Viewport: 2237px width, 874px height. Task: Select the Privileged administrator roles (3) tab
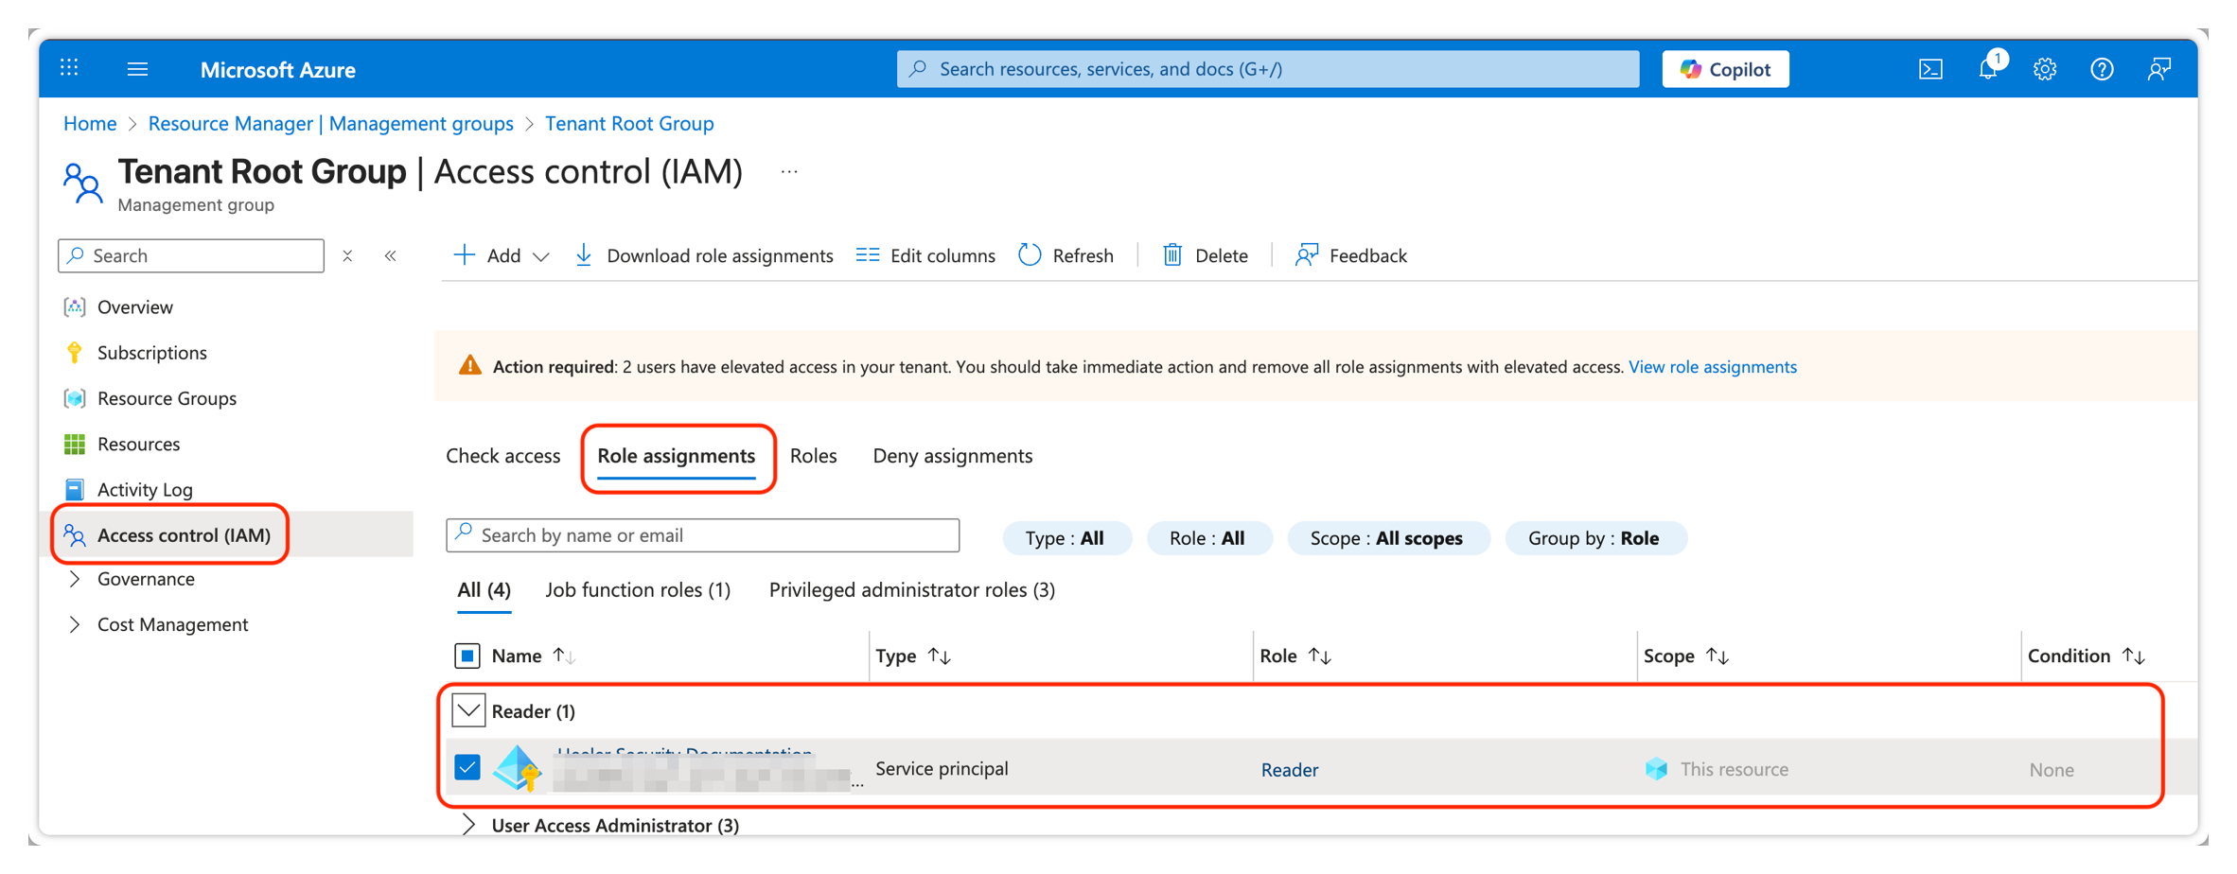(912, 590)
